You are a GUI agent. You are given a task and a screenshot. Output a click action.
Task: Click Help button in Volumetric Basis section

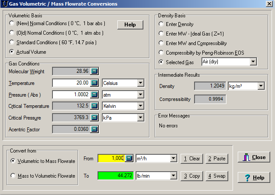130,25
